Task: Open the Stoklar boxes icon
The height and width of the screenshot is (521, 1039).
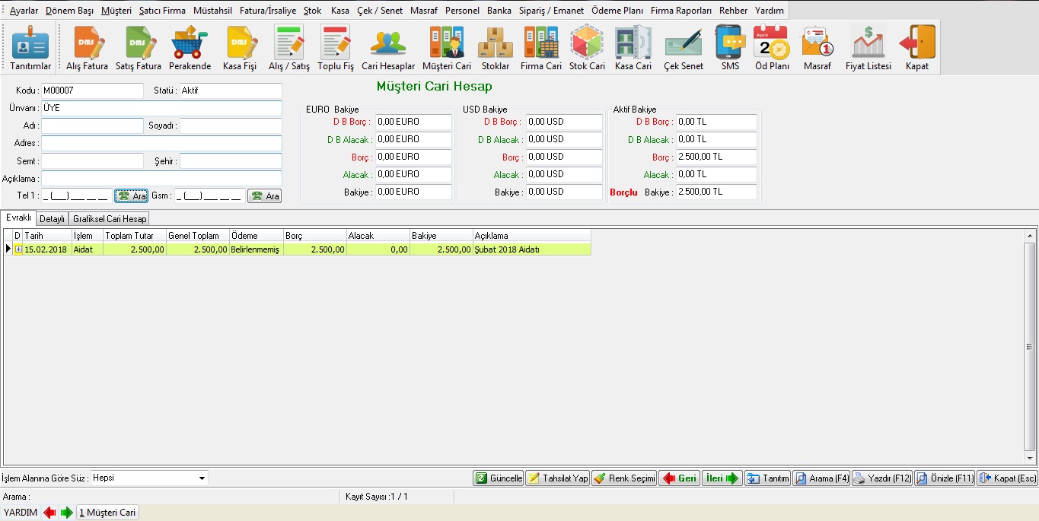Action: click(495, 48)
